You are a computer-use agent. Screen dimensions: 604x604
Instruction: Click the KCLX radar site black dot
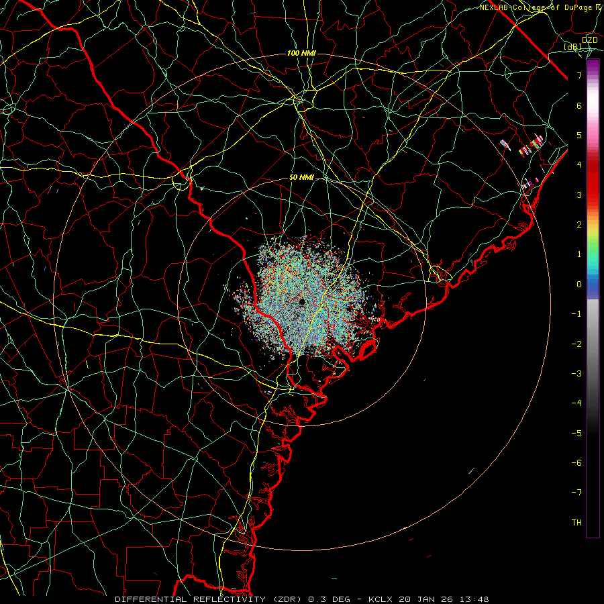click(302, 301)
